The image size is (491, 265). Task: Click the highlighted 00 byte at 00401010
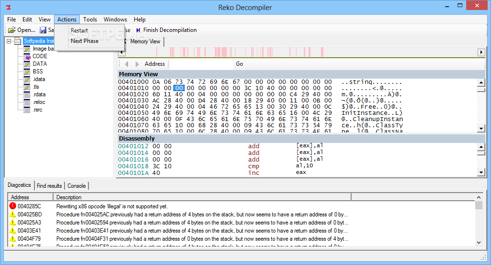179,88
